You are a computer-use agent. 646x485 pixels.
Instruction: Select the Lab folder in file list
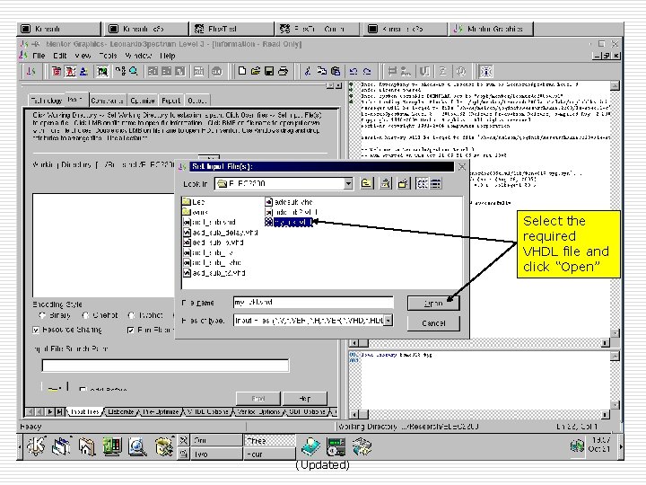(194, 202)
